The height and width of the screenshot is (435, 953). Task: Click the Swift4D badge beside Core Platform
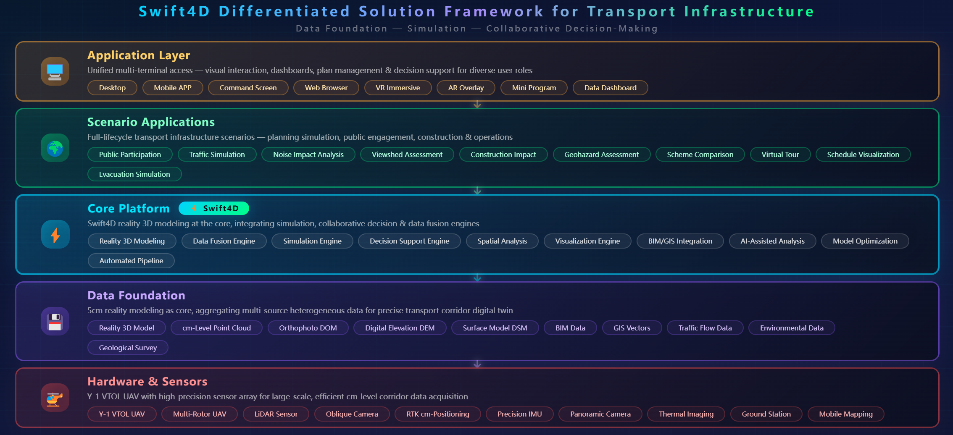pos(213,208)
